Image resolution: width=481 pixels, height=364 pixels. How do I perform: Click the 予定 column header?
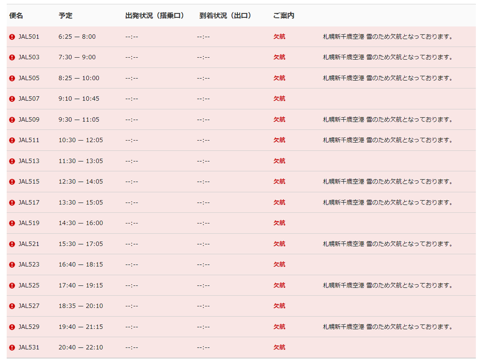click(65, 16)
